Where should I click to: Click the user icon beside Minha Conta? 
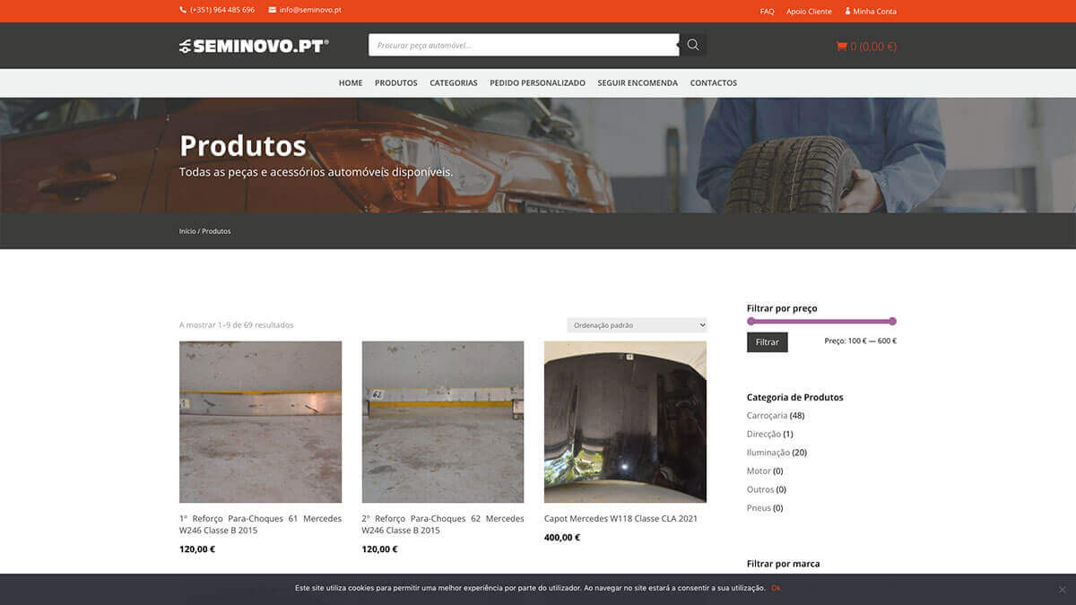coord(847,12)
